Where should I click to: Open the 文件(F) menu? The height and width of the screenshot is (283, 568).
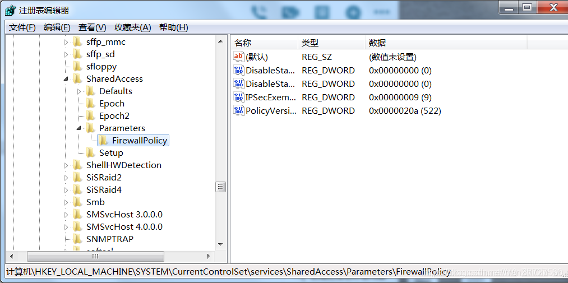click(x=22, y=27)
